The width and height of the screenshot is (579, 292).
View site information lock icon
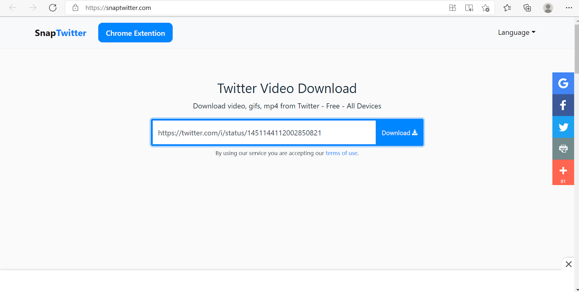pos(75,8)
